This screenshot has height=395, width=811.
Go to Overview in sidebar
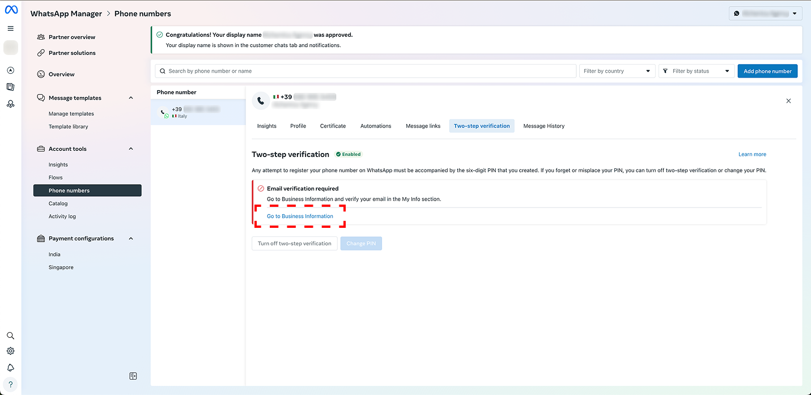(x=61, y=74)
